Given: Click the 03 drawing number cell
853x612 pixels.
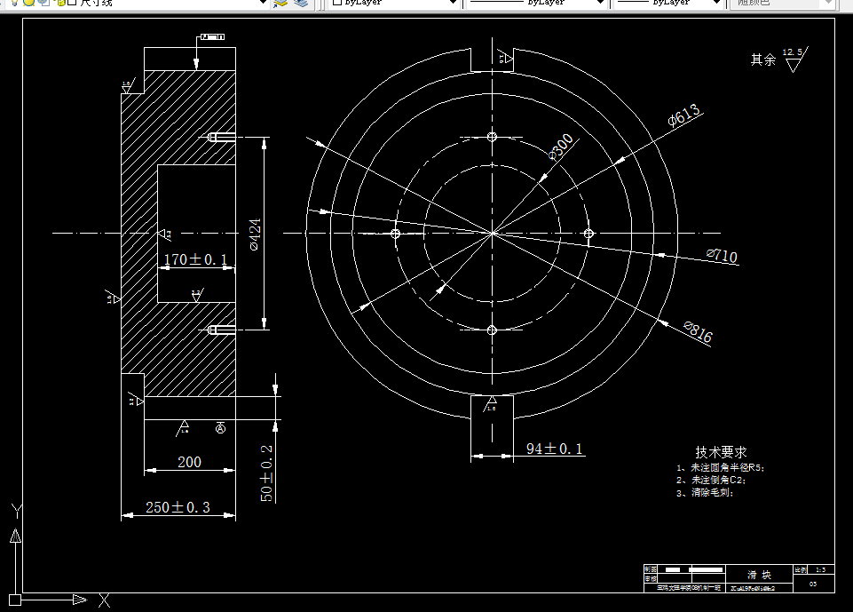Looking at the screenshot, I should [813, 584].
